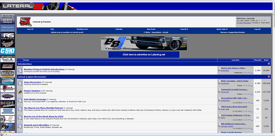Open the Search dropdown menu
Screen dimensions: 275x136
184,29
